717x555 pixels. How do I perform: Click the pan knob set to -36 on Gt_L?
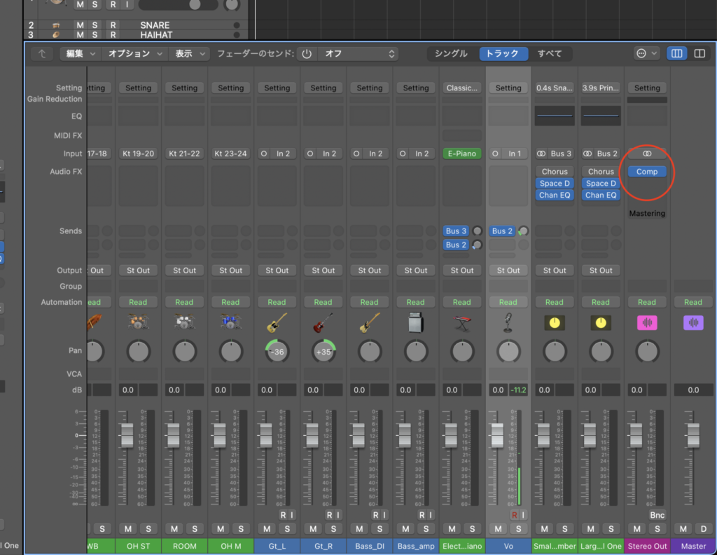tap(277, 351)
